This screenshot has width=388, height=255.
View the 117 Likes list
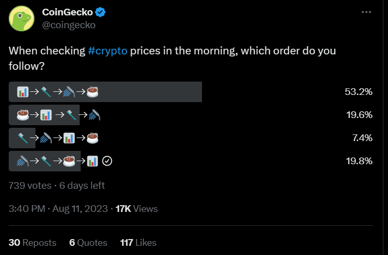[x=138, y=243]
